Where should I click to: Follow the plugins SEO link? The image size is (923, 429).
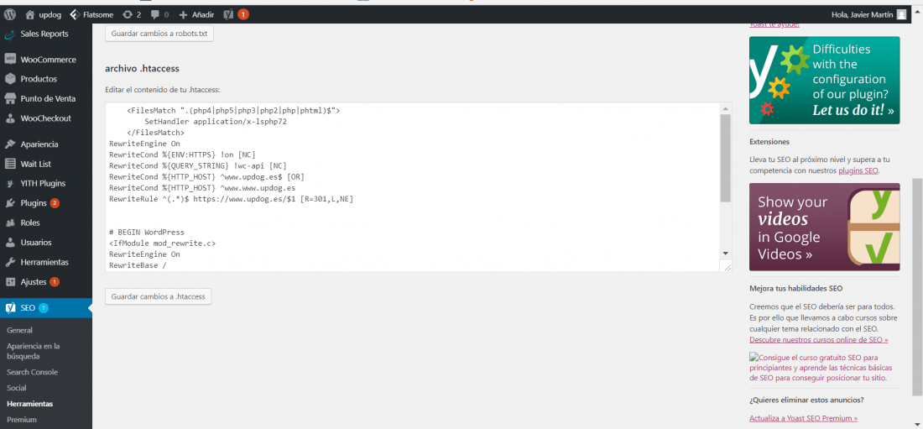point(858,170)
